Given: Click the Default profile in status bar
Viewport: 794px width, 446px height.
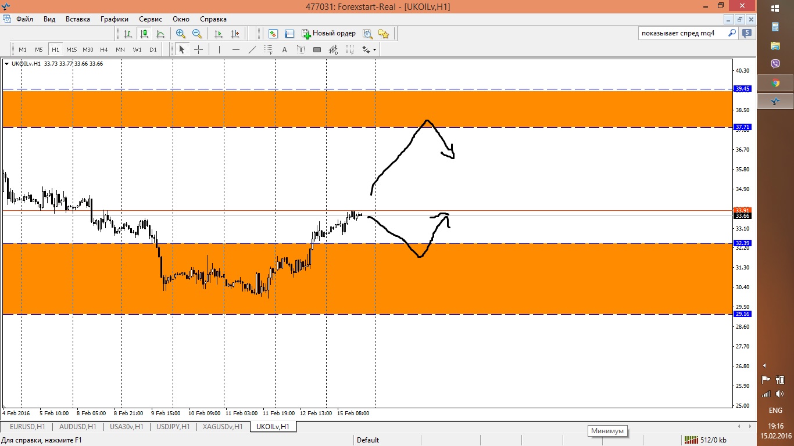Looking at the screenshot, I should click(368, 440).
